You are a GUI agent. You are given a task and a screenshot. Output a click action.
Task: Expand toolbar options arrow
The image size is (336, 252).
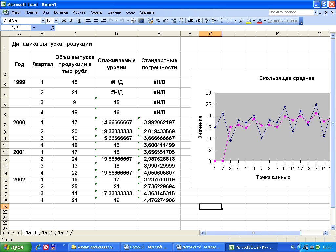[x=301, y=21]
